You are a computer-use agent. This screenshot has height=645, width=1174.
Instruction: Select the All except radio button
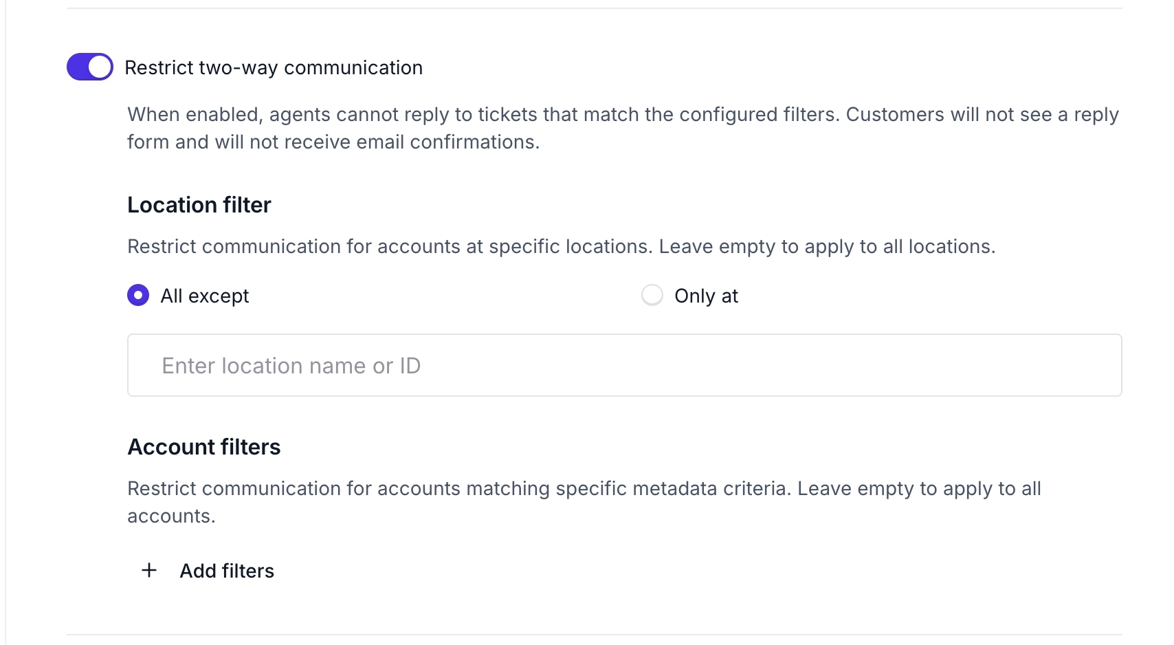[138, 296]
